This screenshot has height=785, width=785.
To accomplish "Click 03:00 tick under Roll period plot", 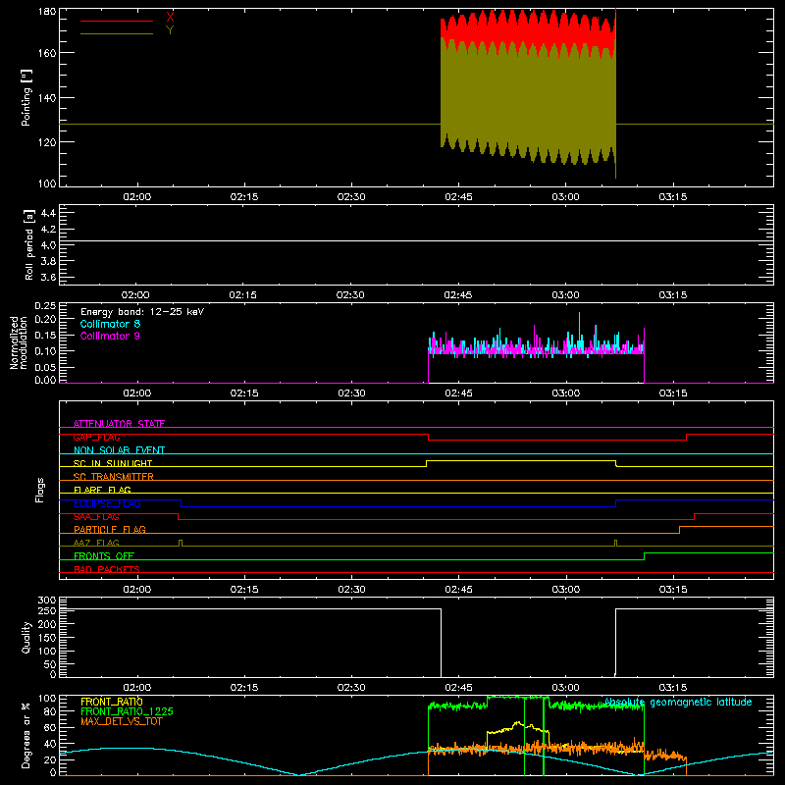I will [x=566, y=295].
